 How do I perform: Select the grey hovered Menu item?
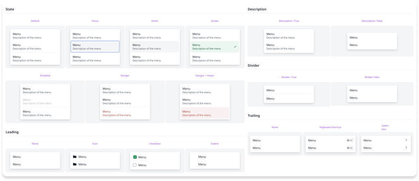coord(155,46)
